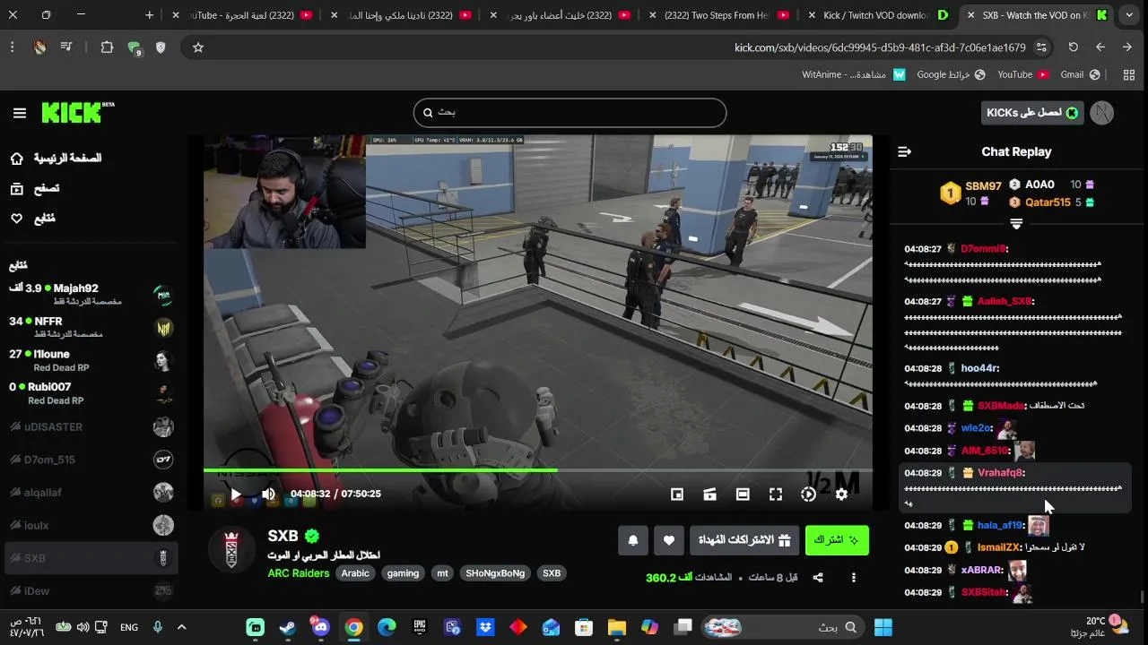Bookmark this page with star icon
The height and width of the screenshot is (645, 1148).
click(x=198, y=47)
